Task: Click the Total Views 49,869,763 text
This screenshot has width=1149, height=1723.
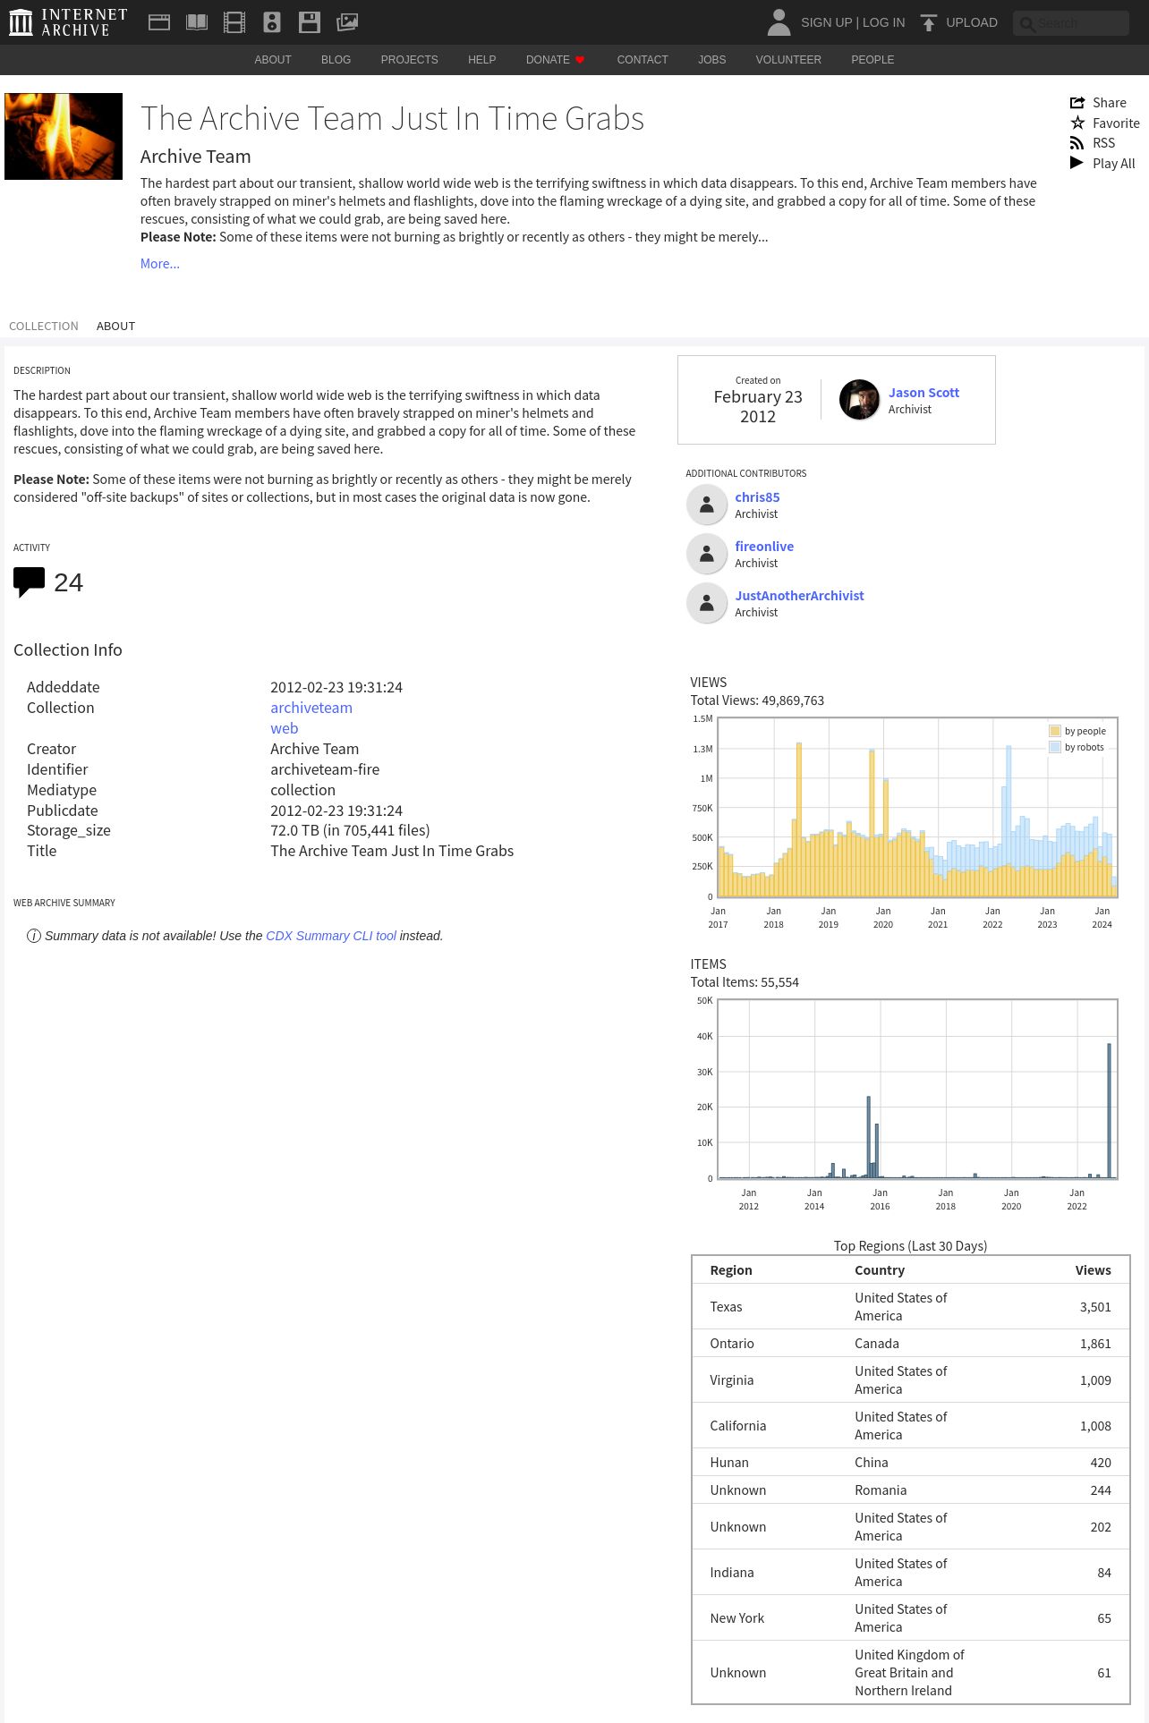Action: point(757,700)
